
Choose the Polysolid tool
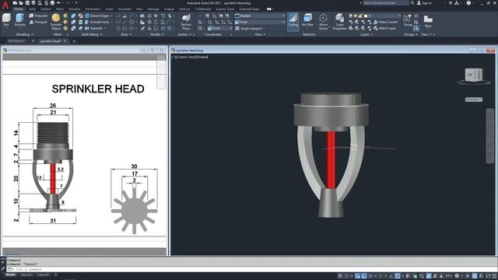tap(38, 16)
